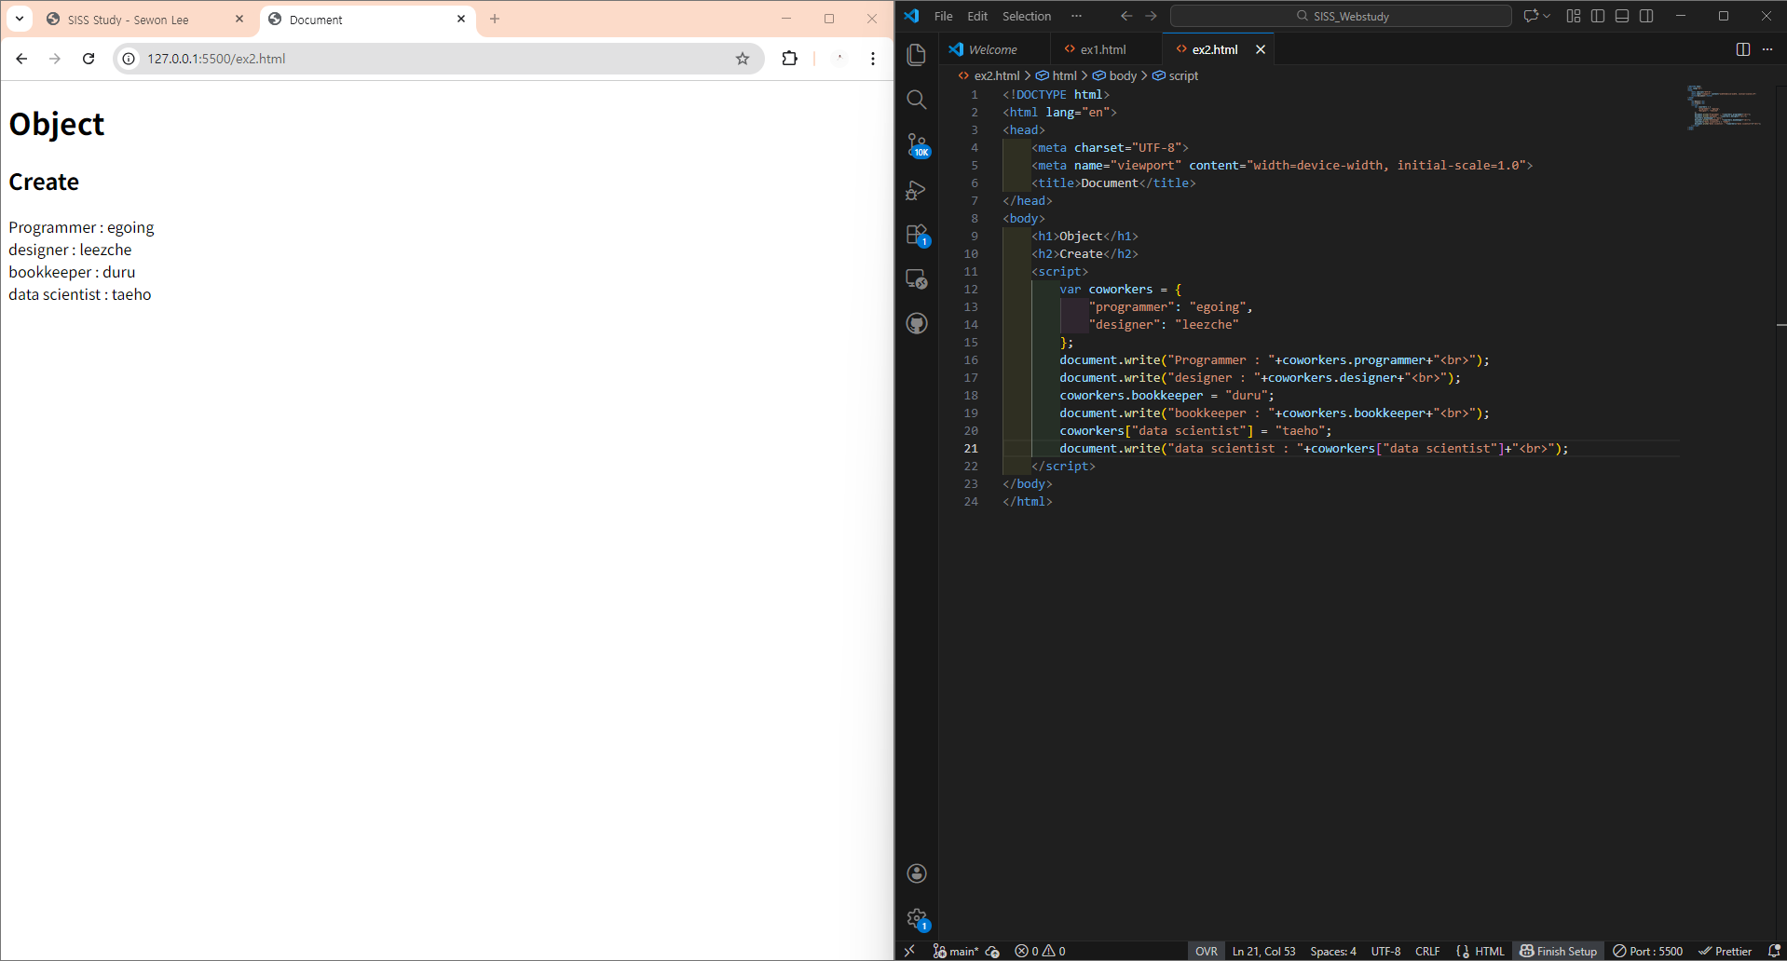Viewport: 1787px width, 961px height.
Task: Open the Run and Debug view
Action: [917, 190]
